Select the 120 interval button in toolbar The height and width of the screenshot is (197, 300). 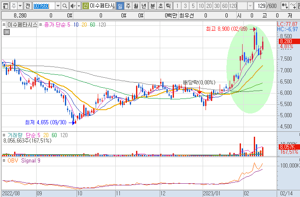(233, 6)
